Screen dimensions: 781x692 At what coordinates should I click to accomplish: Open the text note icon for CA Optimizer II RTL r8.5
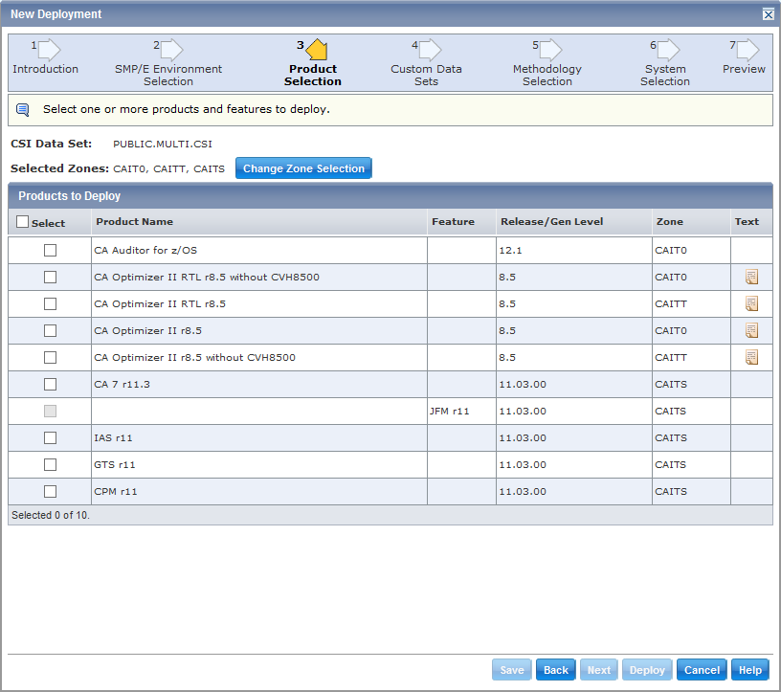tap(751, 303)
